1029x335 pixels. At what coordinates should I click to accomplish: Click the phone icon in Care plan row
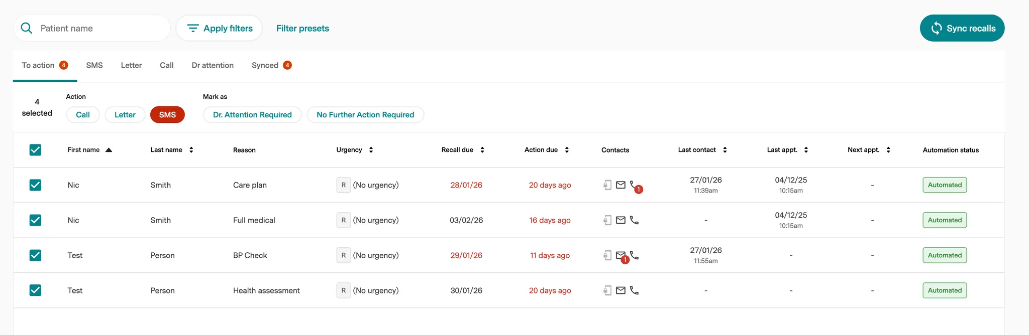634,185
